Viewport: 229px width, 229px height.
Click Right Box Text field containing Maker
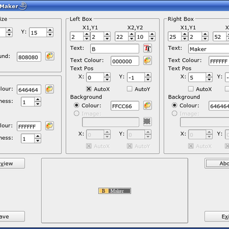(x=209, y=49)
